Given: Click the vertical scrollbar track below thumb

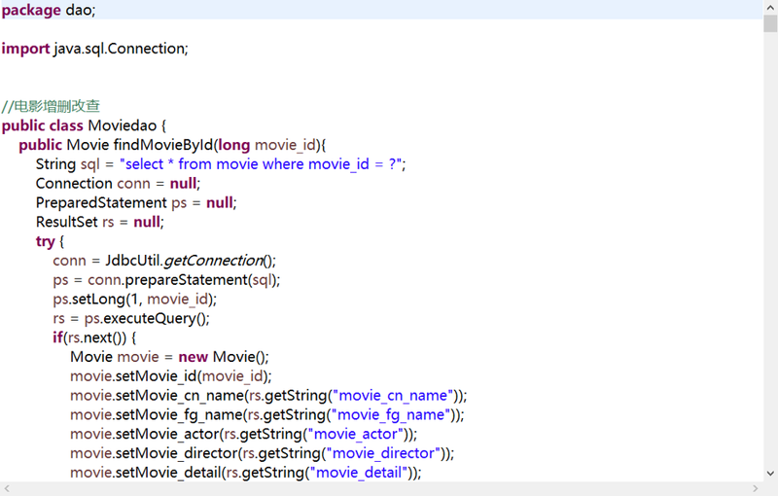Looking at the screenshot, I should (770, 250).
